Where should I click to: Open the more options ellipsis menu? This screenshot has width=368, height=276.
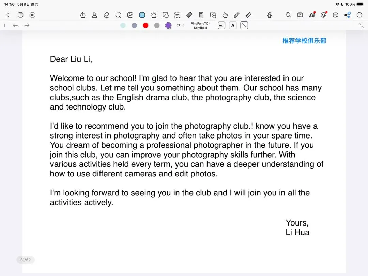[x=359, y=15]
